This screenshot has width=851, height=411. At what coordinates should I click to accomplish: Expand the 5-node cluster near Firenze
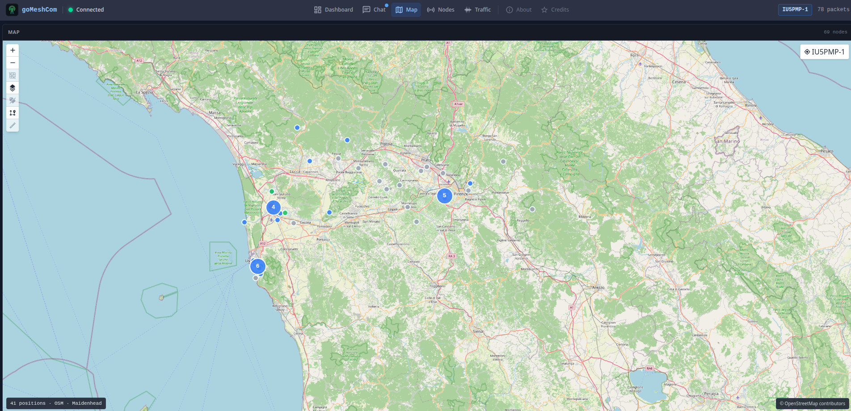(x=444, y=195)
